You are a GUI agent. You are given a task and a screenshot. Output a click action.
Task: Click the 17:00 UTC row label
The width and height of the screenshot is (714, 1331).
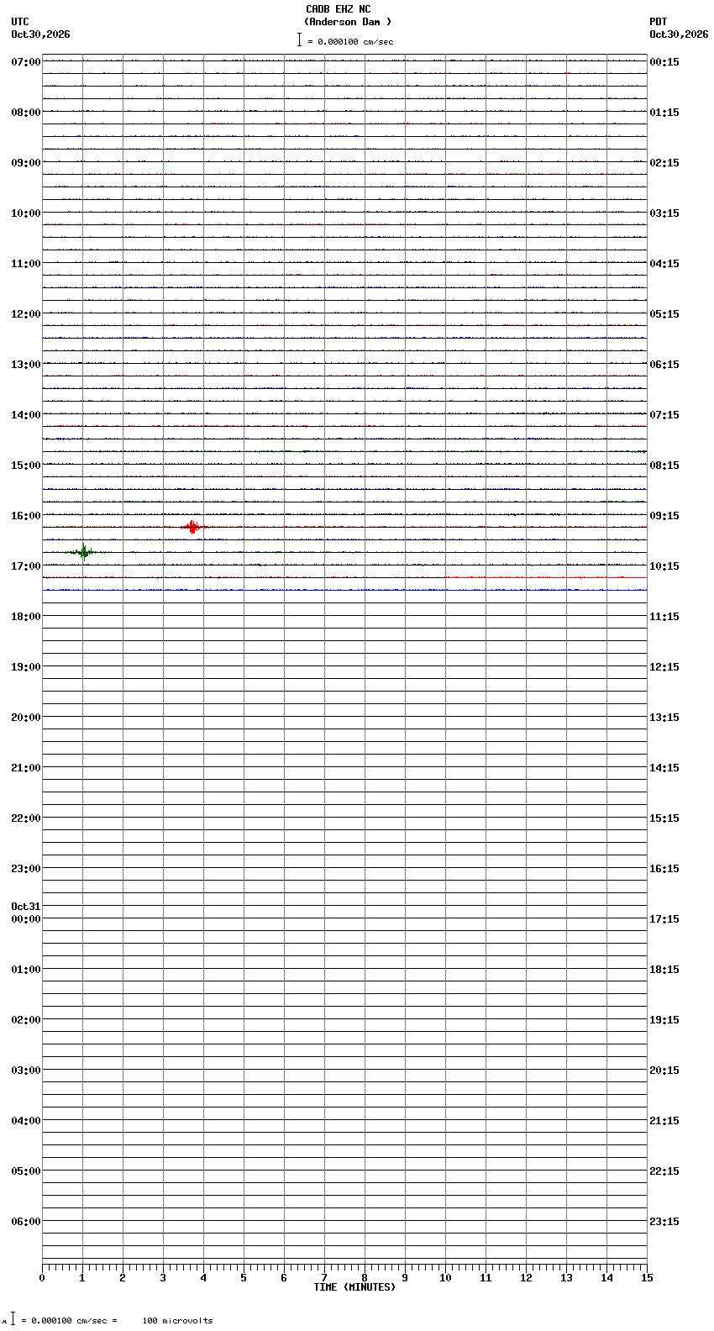(26, 566)
